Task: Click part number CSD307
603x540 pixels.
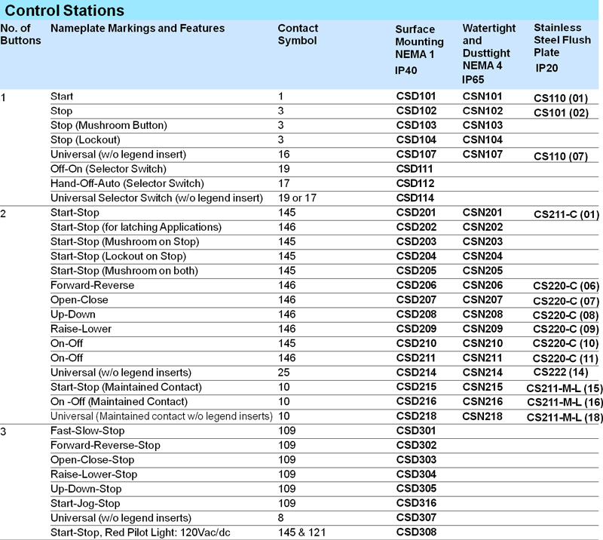Action: [416, 518]
